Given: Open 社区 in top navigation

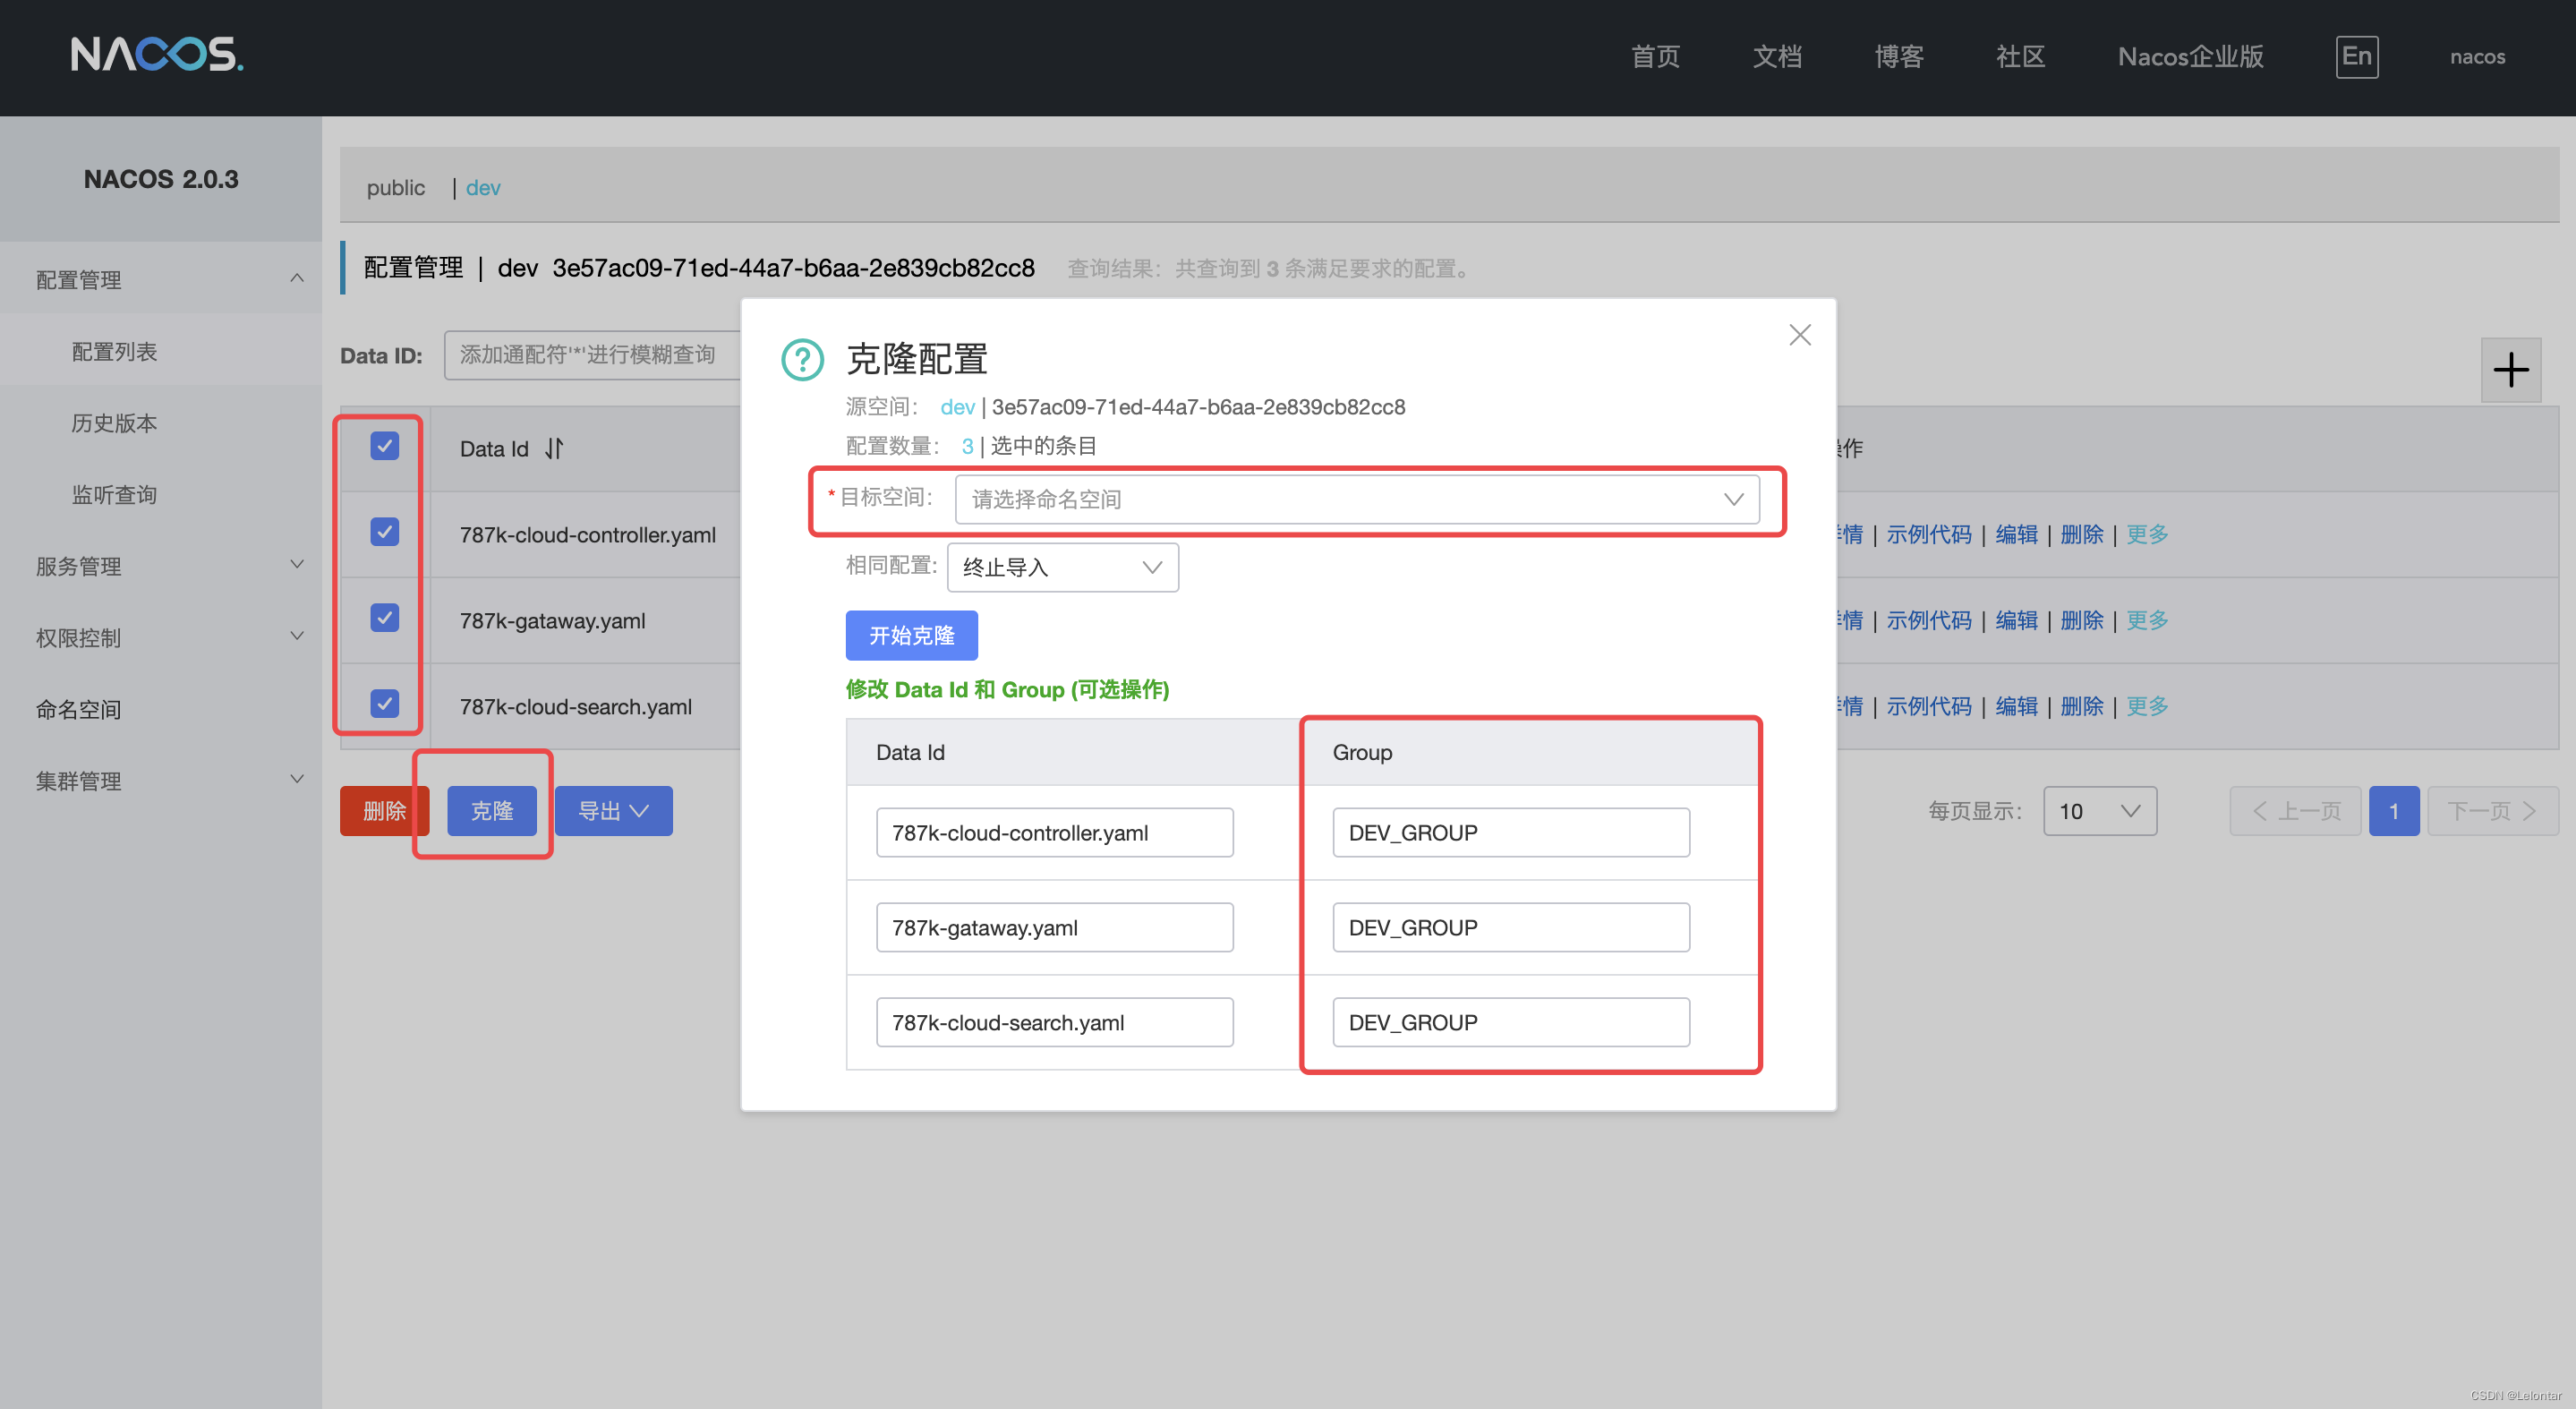Looking at the screenshot, I should (x=2020, y=57).
